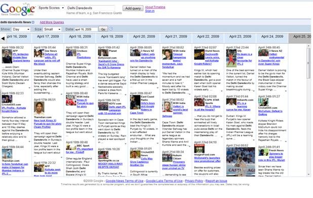Viewport: 313px width, 198px height.
Task: Open the Add More Queries link
Action: click(52, 22)
